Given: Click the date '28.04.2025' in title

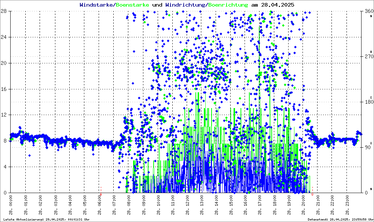Looking at the screenshot, I should pos(278,5).
